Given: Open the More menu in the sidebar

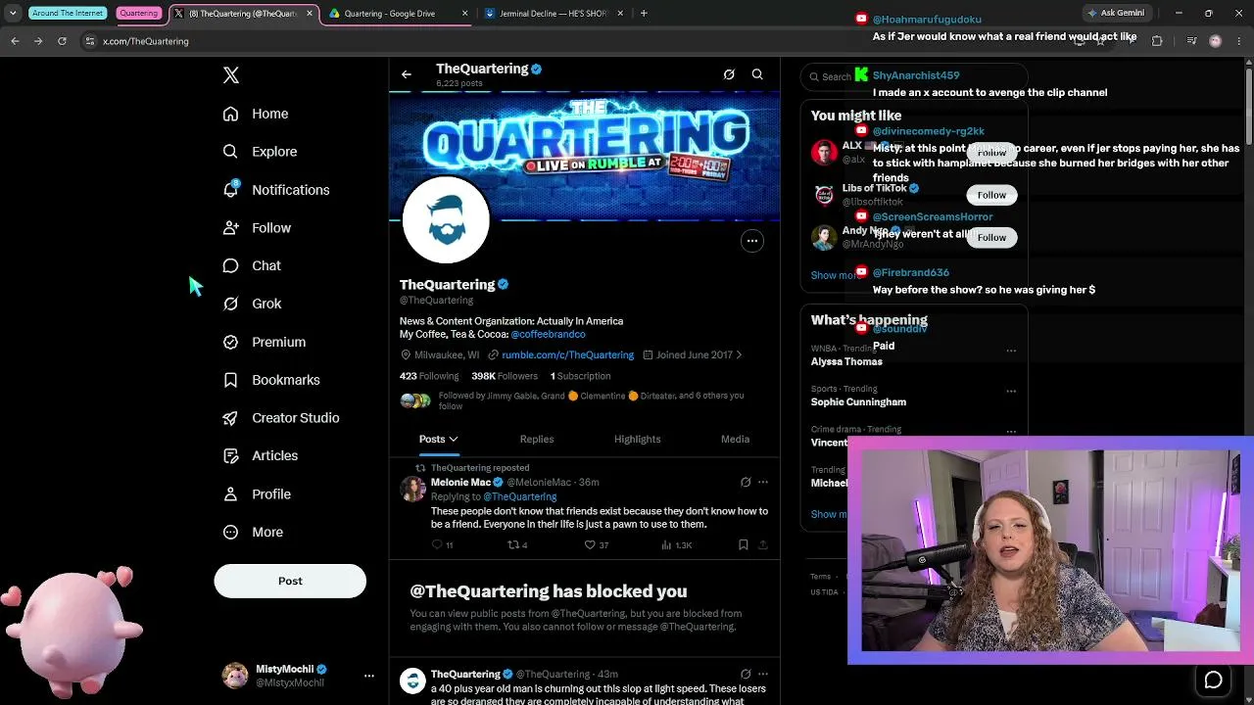Looking at the screenshot, I should (x=253, y=532).
